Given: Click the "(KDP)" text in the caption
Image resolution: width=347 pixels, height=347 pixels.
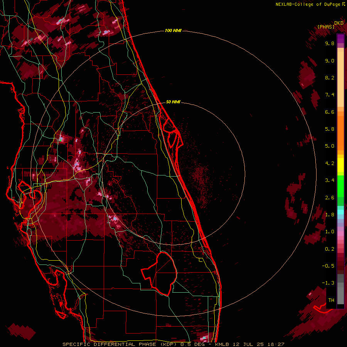Looking at the screenshot, I should click(x=168, y=344).
